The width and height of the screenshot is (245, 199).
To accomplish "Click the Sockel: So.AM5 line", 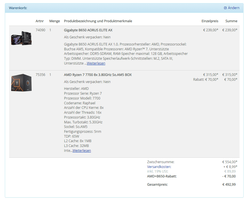I will pos(76,127).
